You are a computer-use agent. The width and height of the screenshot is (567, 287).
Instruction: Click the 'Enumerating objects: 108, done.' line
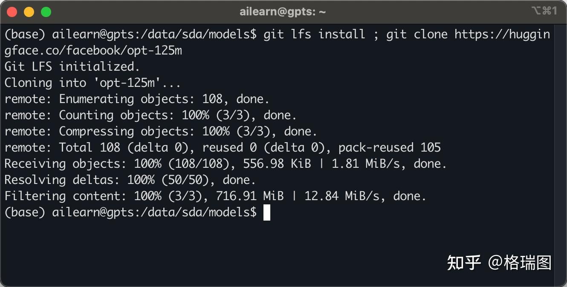pyautogui.click(x=164, y=99)
